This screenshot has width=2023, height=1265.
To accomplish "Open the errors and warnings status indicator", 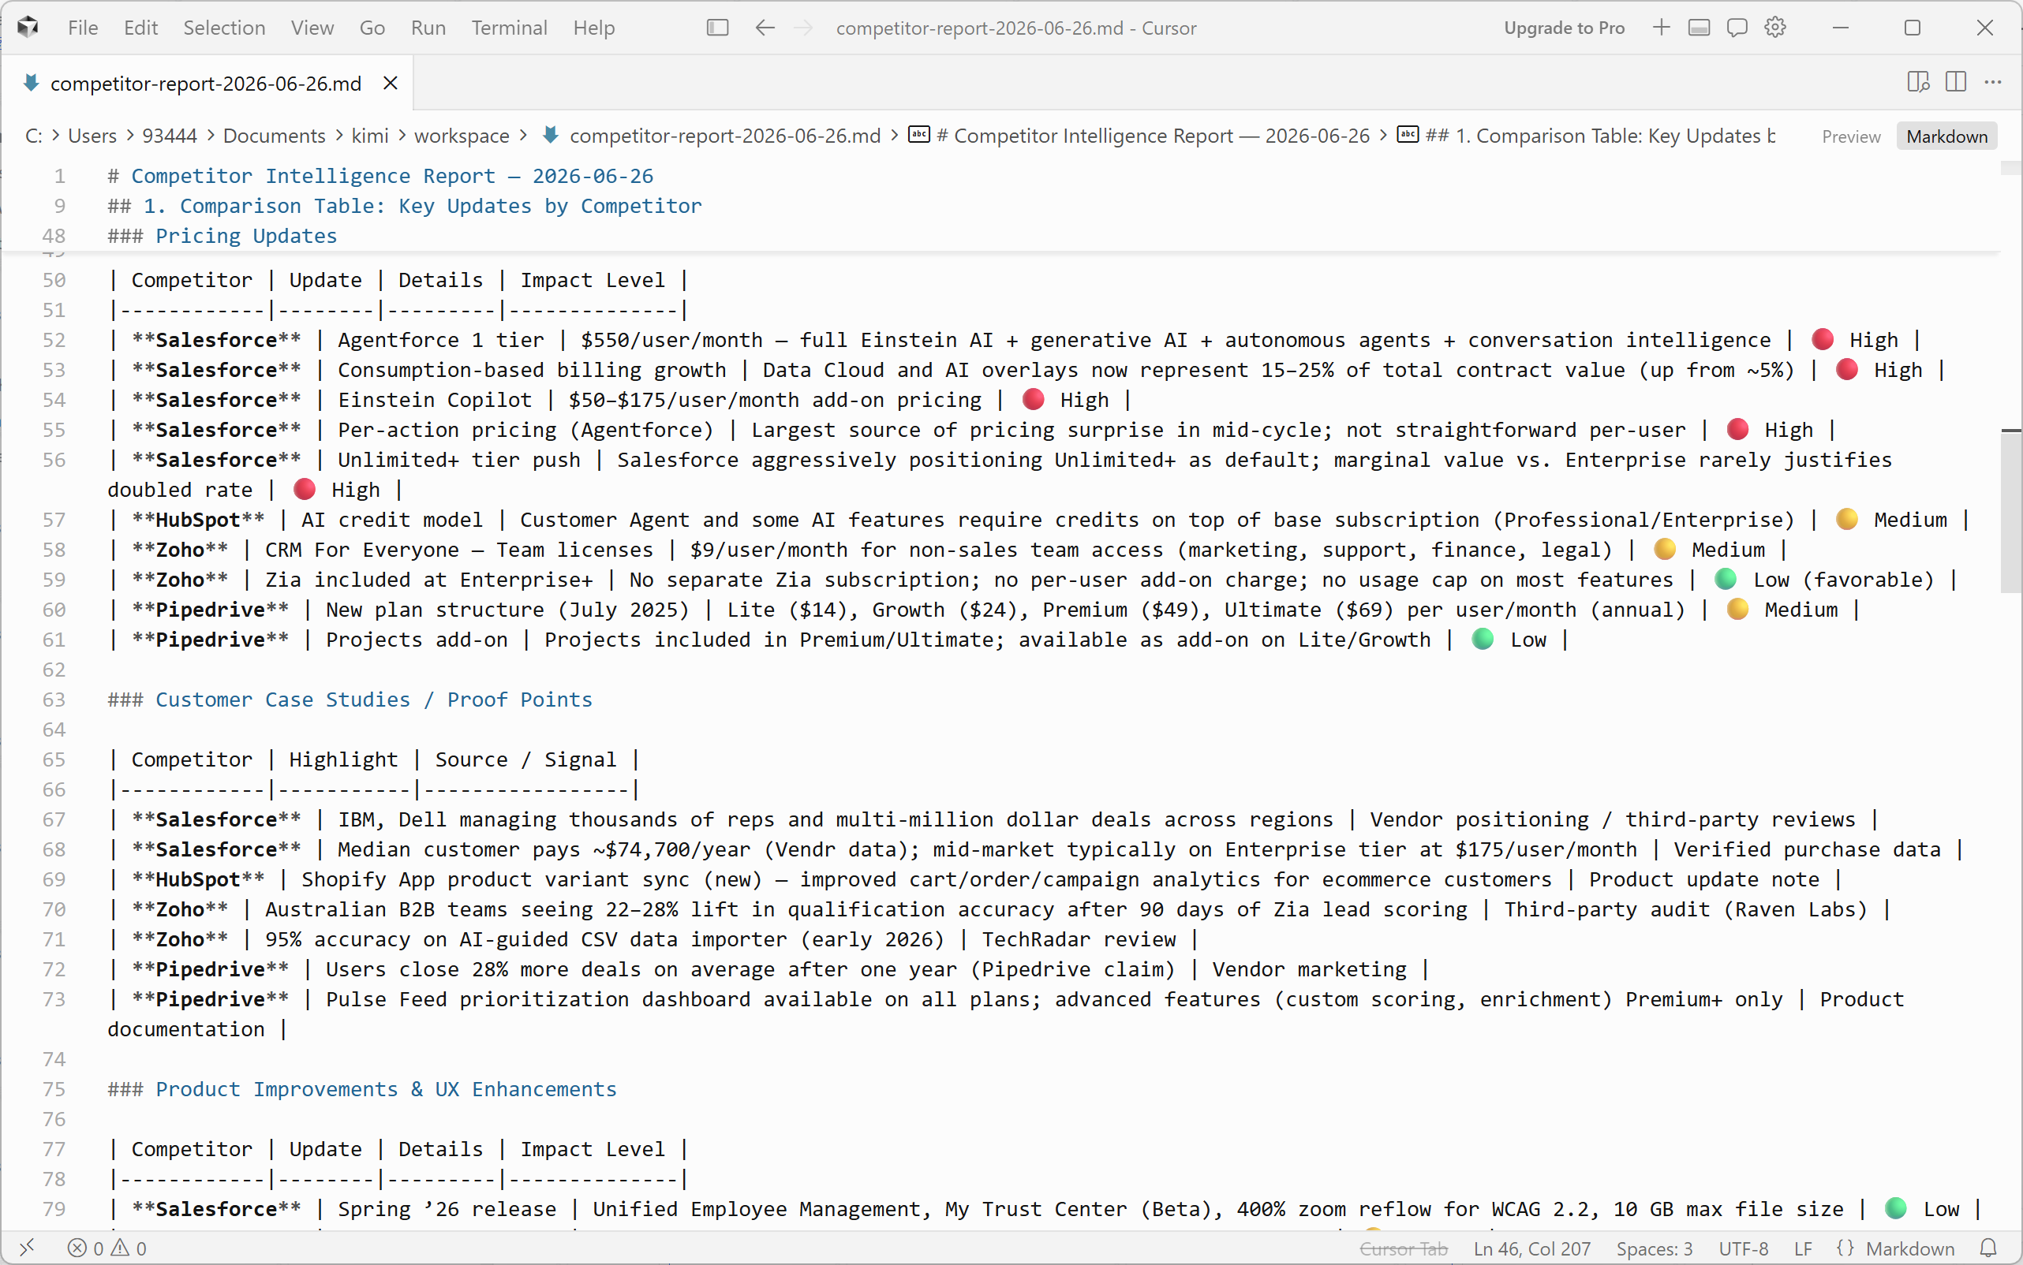I will (107, 1248).
